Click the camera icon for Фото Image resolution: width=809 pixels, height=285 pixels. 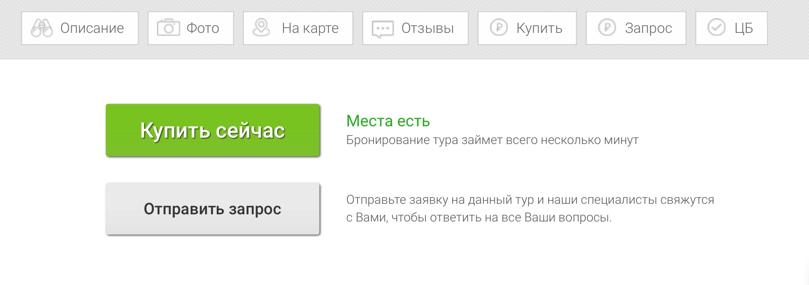click(168, 28)
